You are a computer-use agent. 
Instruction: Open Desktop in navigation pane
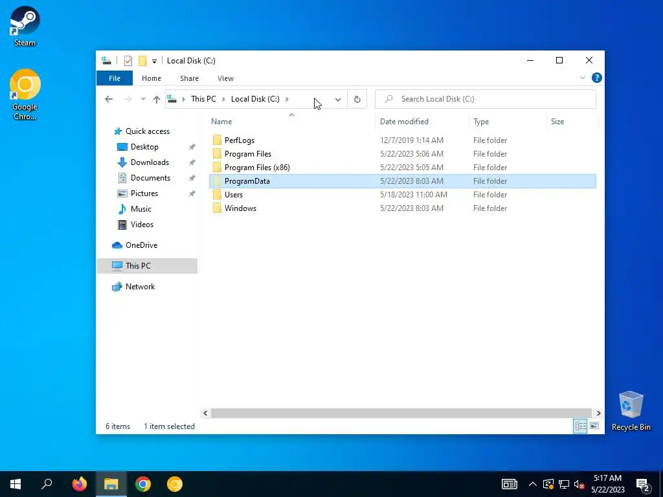tap(144, 147)
